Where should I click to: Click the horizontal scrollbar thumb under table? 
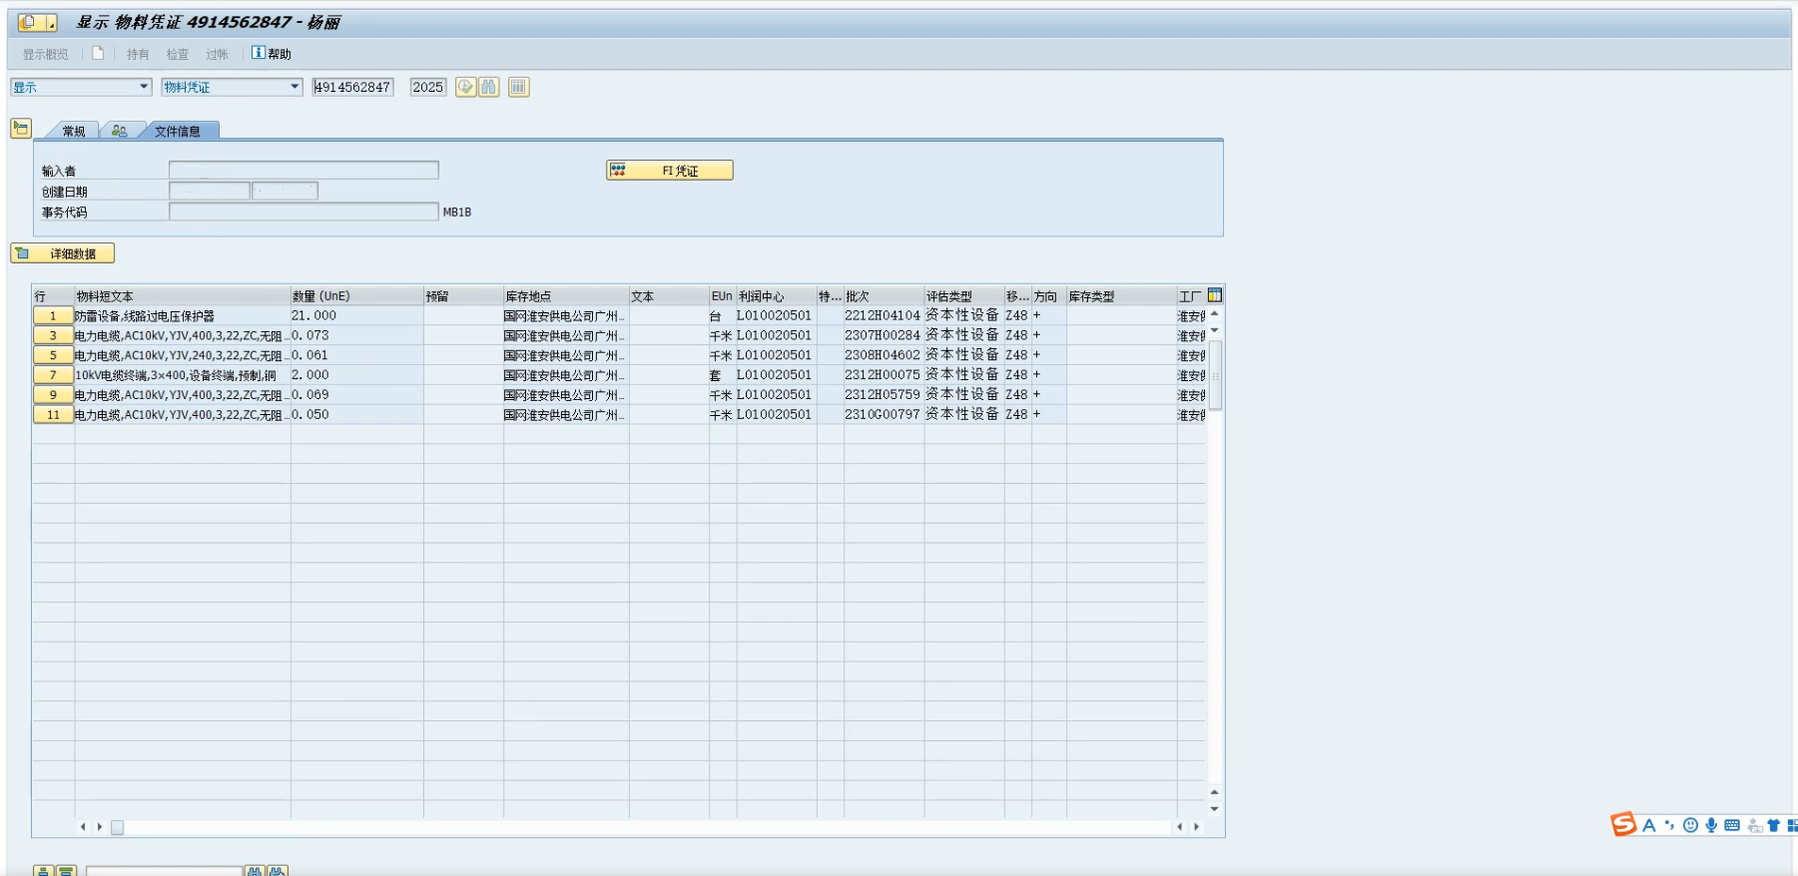(x=117, y=827)
